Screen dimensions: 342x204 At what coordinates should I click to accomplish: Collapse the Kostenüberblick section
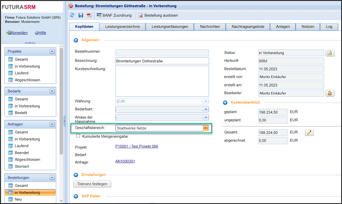[225, 103]
